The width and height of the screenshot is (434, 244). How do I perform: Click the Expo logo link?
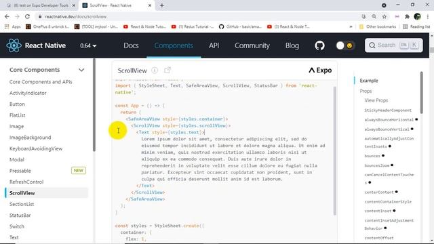[320, 70]
